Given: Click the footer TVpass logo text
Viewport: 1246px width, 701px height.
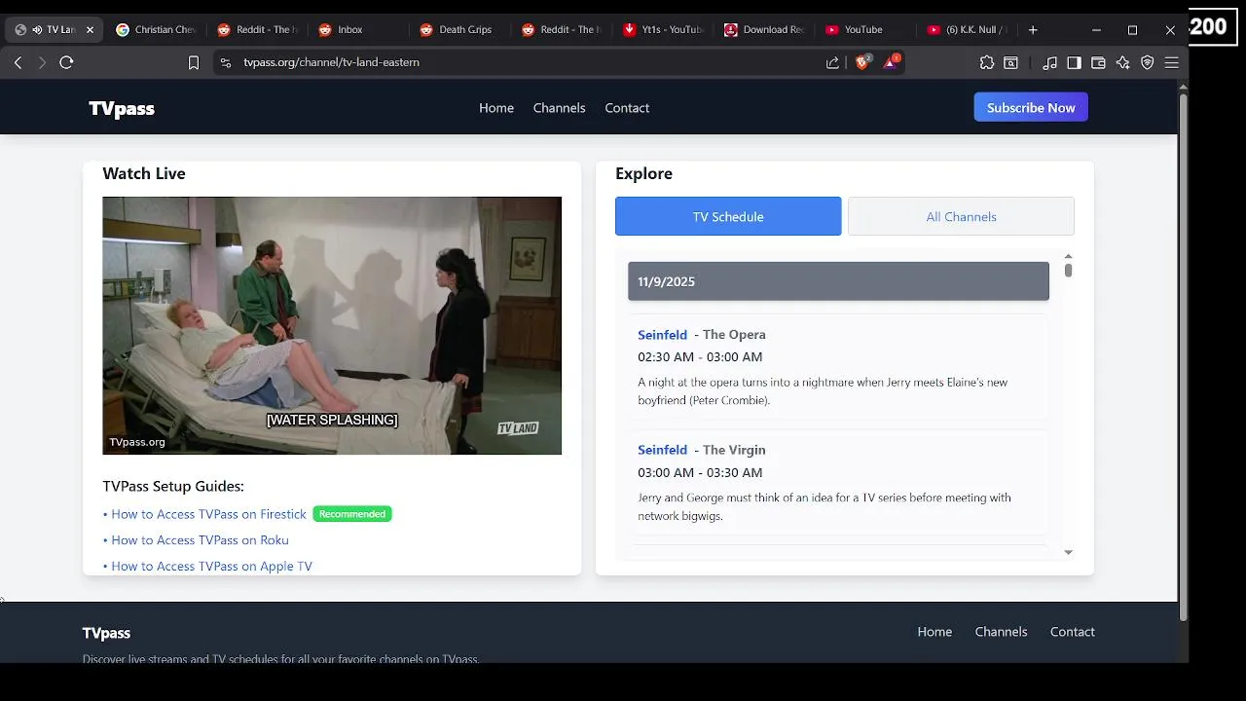Looking at the screenshot, I should coord(106,633).
